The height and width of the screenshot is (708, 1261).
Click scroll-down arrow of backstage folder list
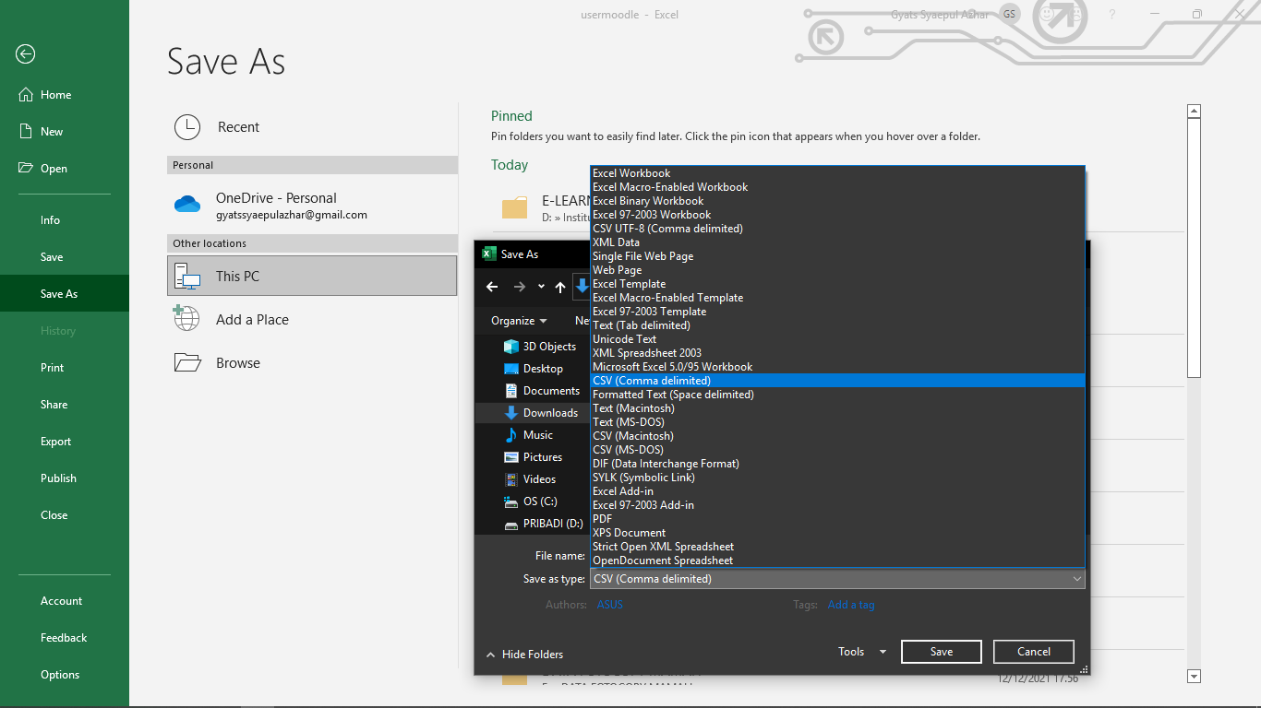1194,677
